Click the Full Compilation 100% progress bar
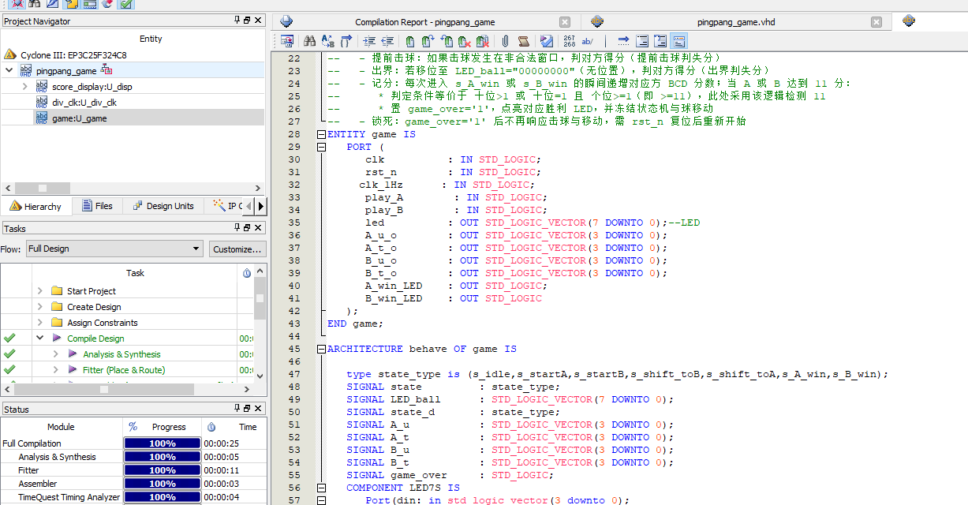 (163, 443)
